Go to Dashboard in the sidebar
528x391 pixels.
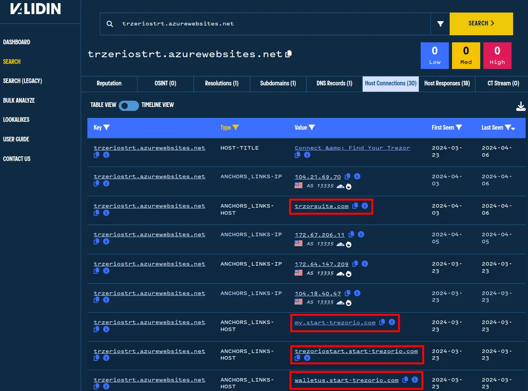[x=16, y=42]
